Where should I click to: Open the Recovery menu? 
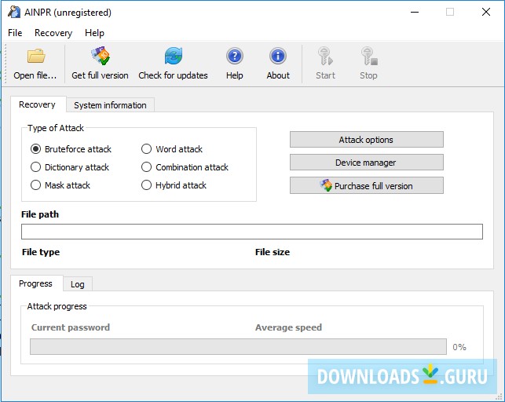53,33
